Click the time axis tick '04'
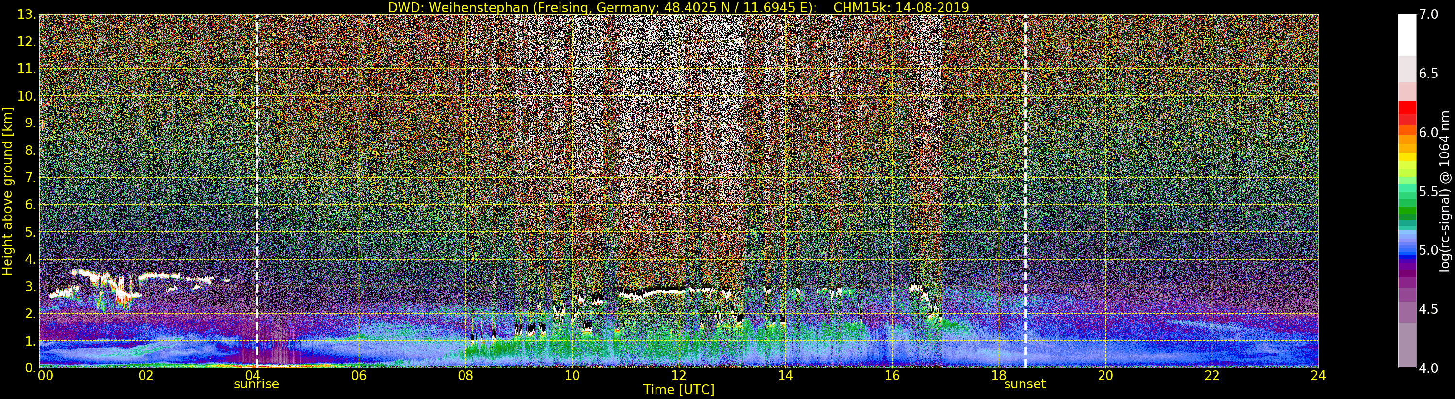 point(253,376)
